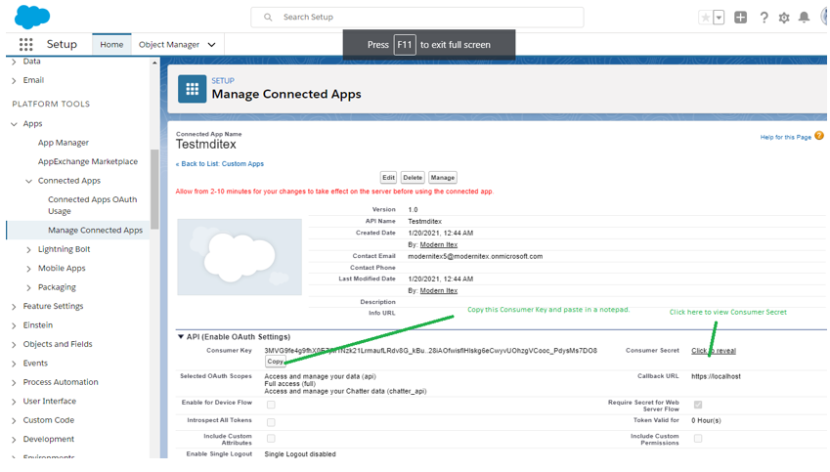
Task: Expand the Email section in sidebar
Action: click(14, 80)
